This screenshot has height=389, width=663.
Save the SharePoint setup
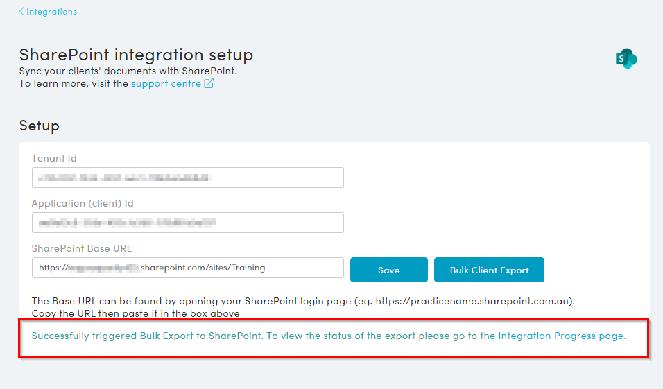[x=389, y=270]
